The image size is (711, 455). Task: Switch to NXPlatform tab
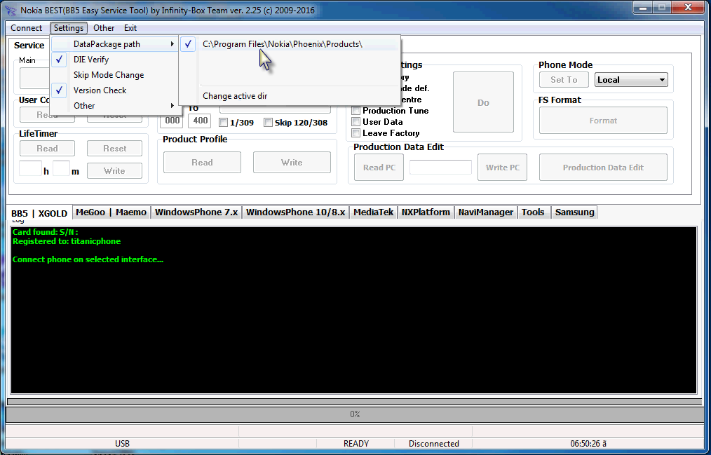coord(426,212)
